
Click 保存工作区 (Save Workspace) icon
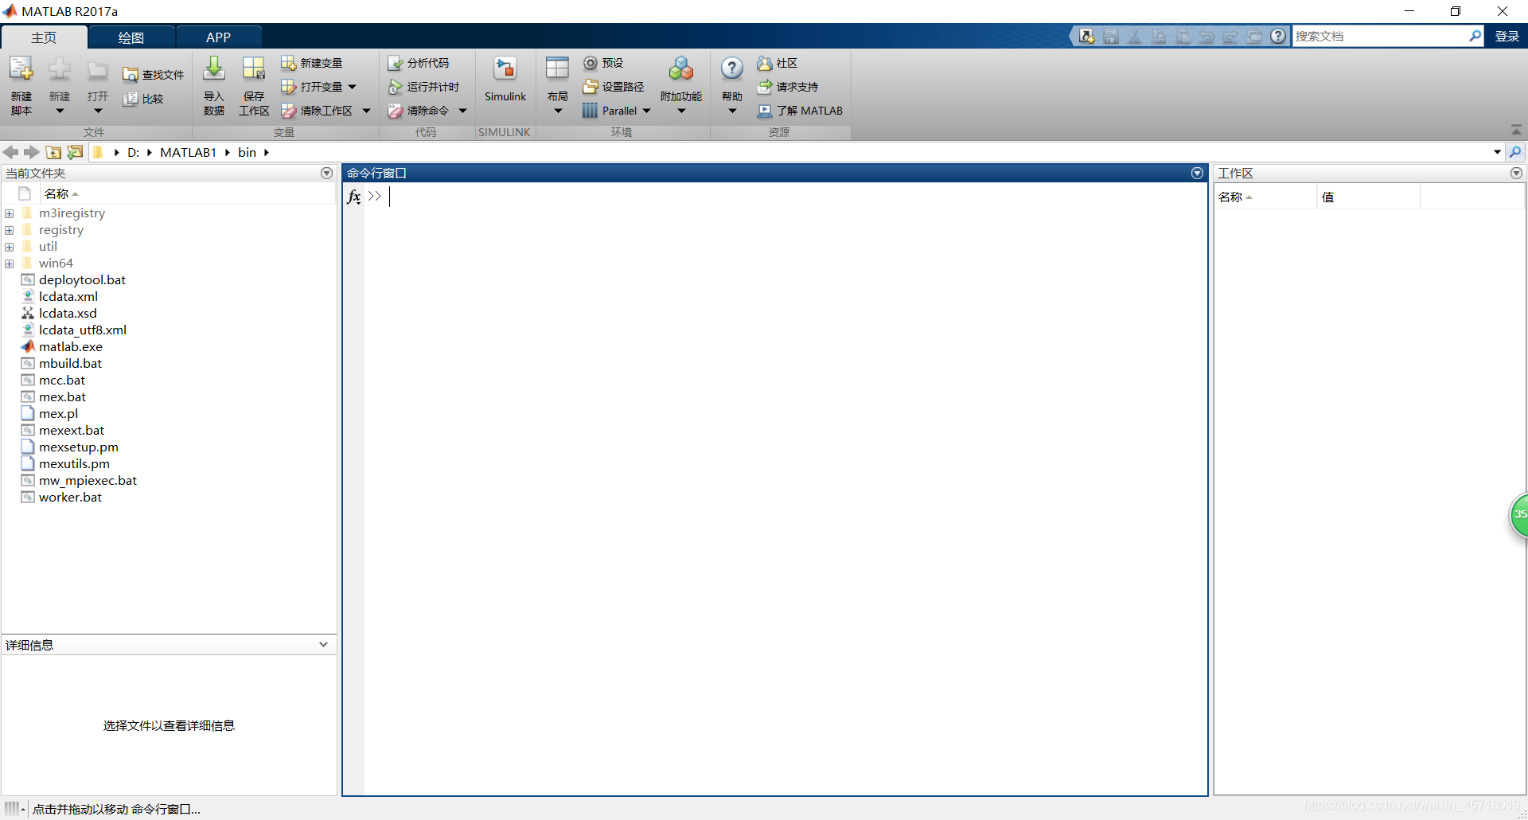click(x=254, y=69)
